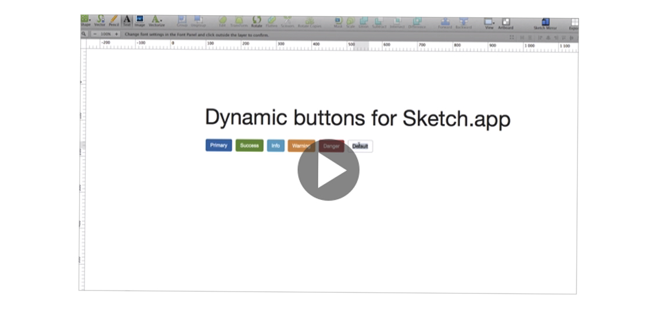Click the Mask toolbar icon
This screenshot has height=309, width=657.
(x=338, y=22)
